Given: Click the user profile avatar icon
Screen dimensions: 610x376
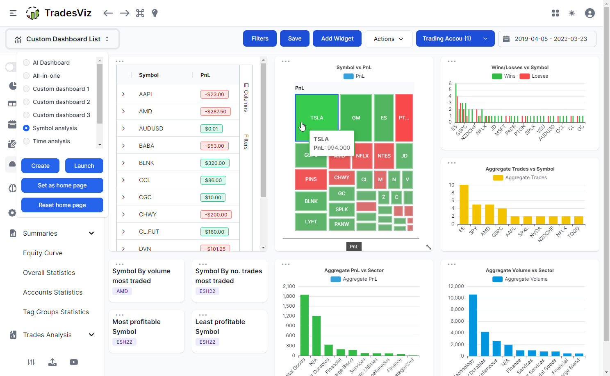Looking at the screenshot, I should pyautogui.click(x=590, y=13).
